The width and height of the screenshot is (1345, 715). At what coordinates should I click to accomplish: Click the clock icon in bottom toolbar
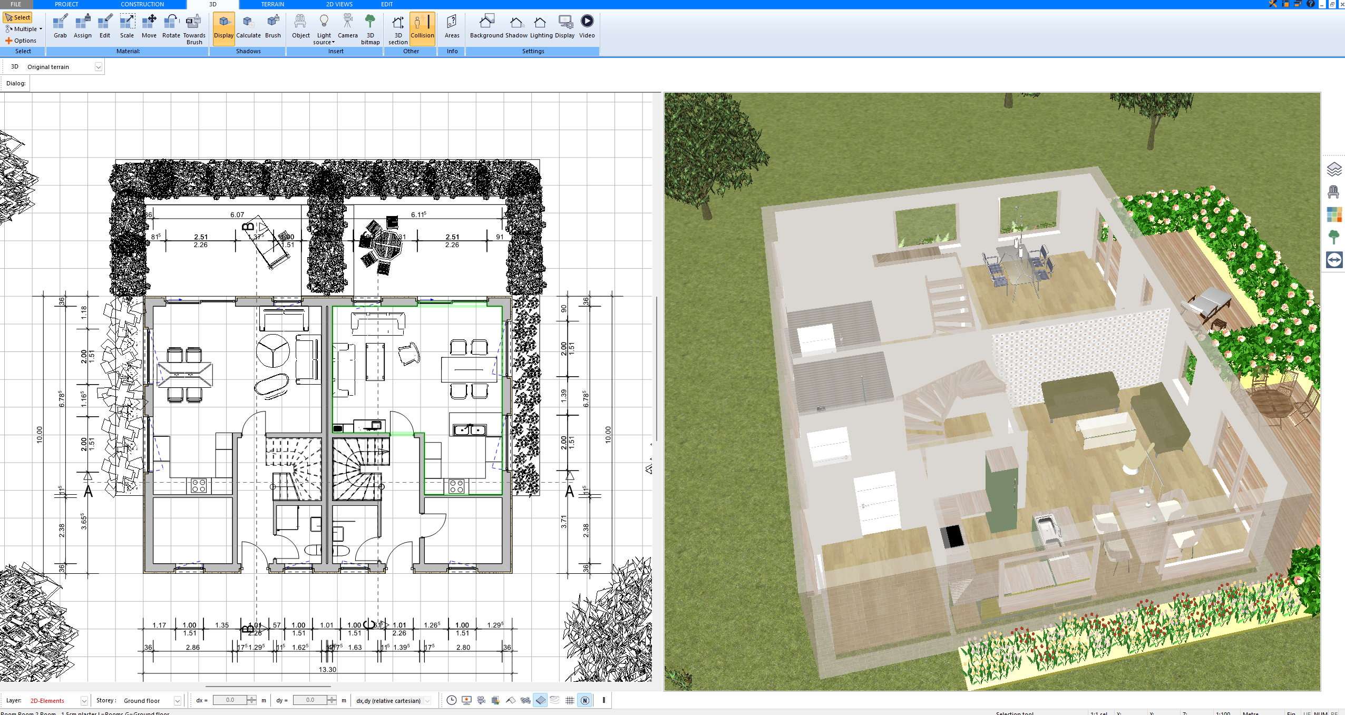(x=452, y=700)
